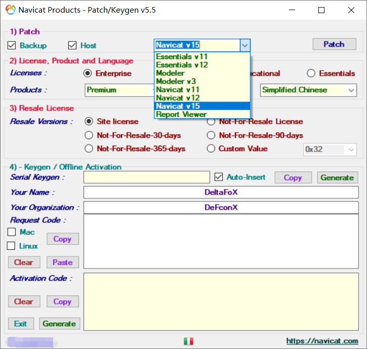Choose Not-For-Resale-90-days option

click(x=211, y=135)
